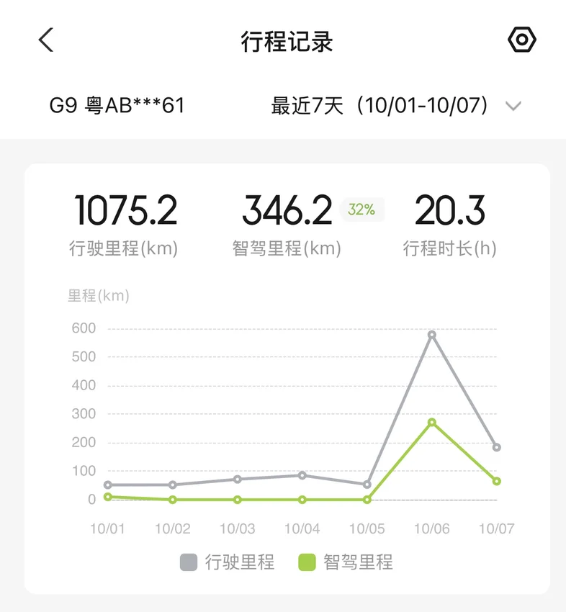Expand the date range chevron arrow

point(513,107)
